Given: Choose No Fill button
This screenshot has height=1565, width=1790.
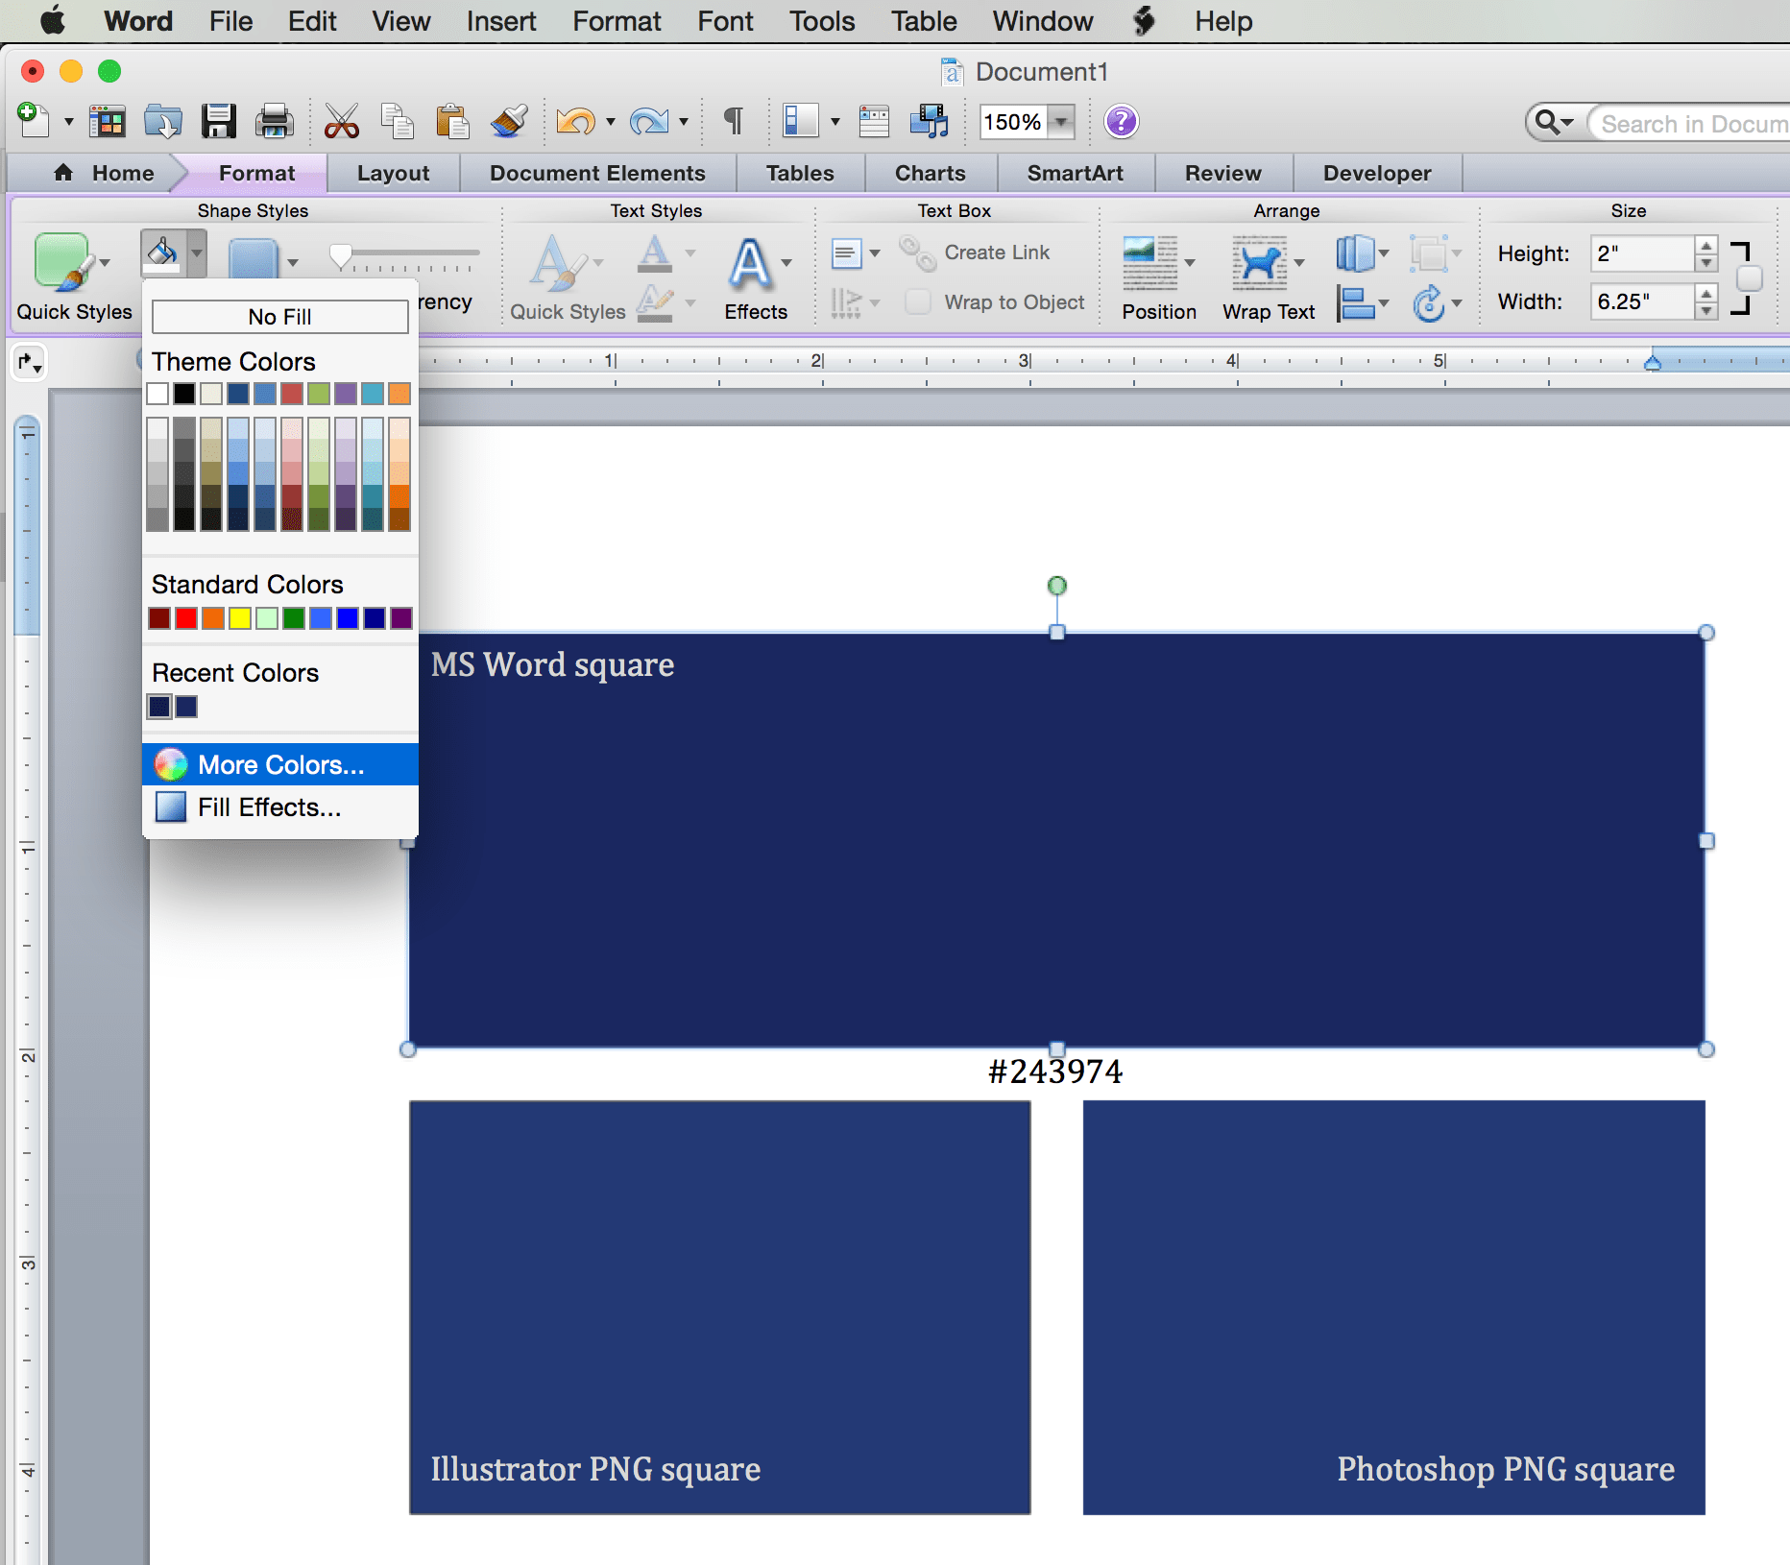Looking at the screenshot, I should [279, 317].
